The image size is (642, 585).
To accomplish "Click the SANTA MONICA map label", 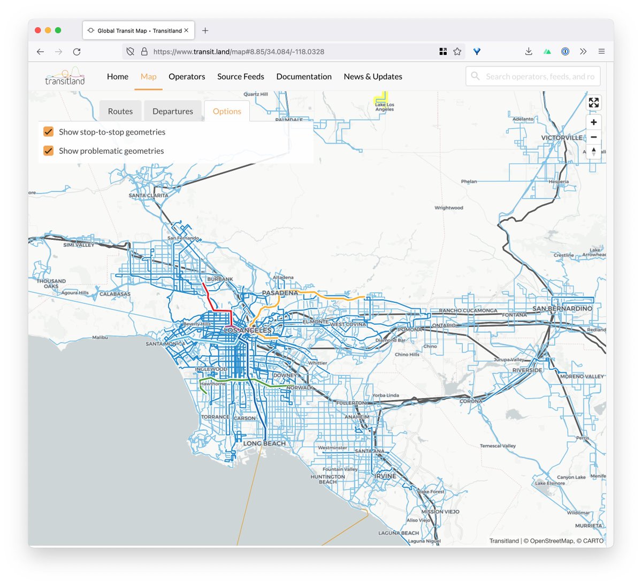I will click(165, 344).
